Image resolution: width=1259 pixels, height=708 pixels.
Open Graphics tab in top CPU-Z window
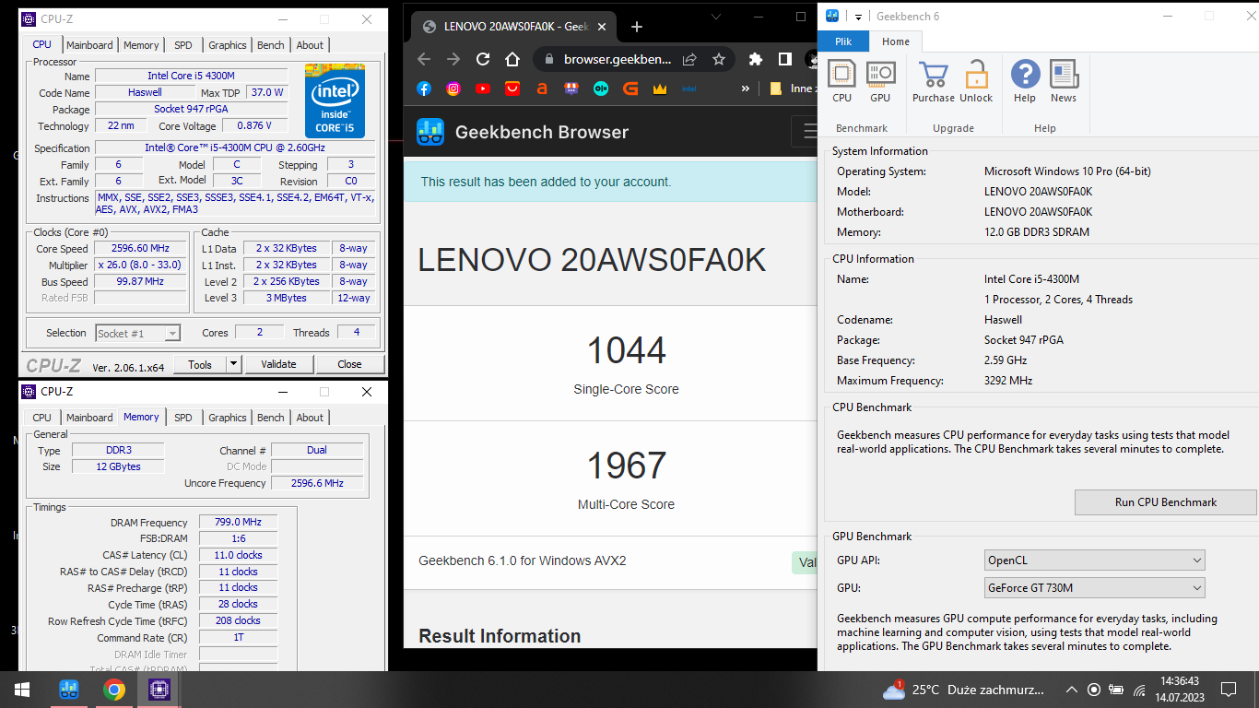pyautogui.click(x=228, y=45)
